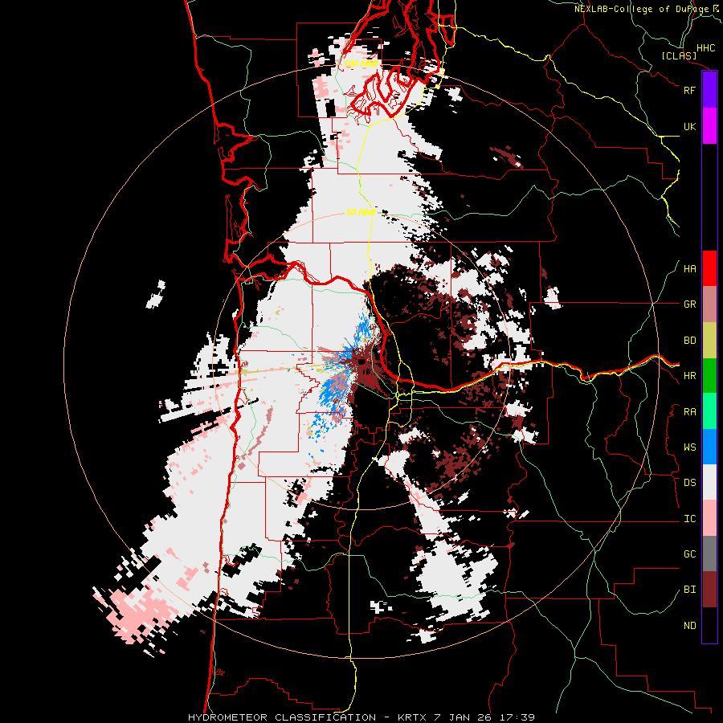Click the WS blue legend swatch
Image resolution: width=723 pixels, height=723 pixels.
[709, 447]
